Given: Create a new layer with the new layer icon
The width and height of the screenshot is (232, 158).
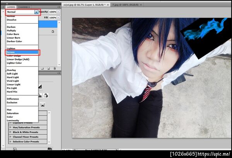Looking at the screenshot, I should click(48, 69).
